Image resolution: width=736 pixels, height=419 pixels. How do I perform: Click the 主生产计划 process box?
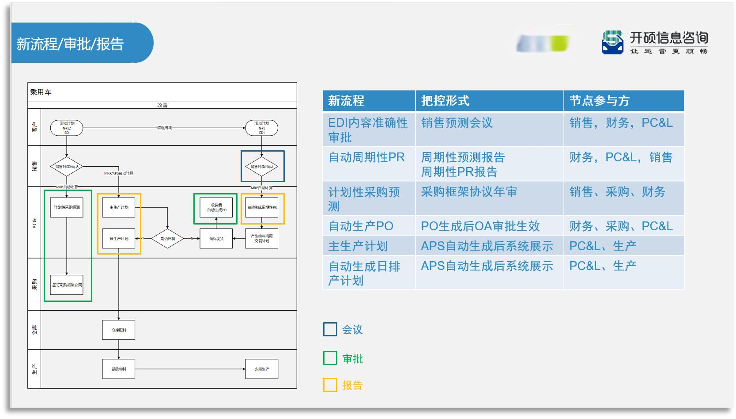pyautogui.click(x=118, y=207)
